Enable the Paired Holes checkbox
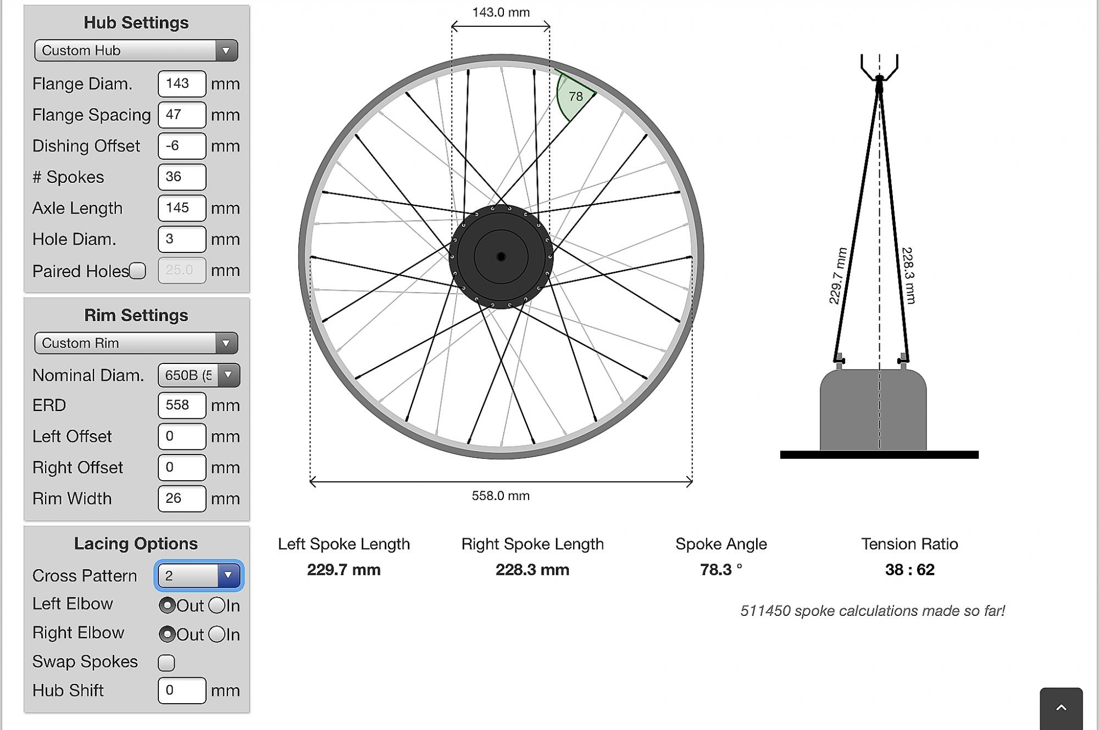This screenshot has width=1099, height=730. tap(138, 271)
